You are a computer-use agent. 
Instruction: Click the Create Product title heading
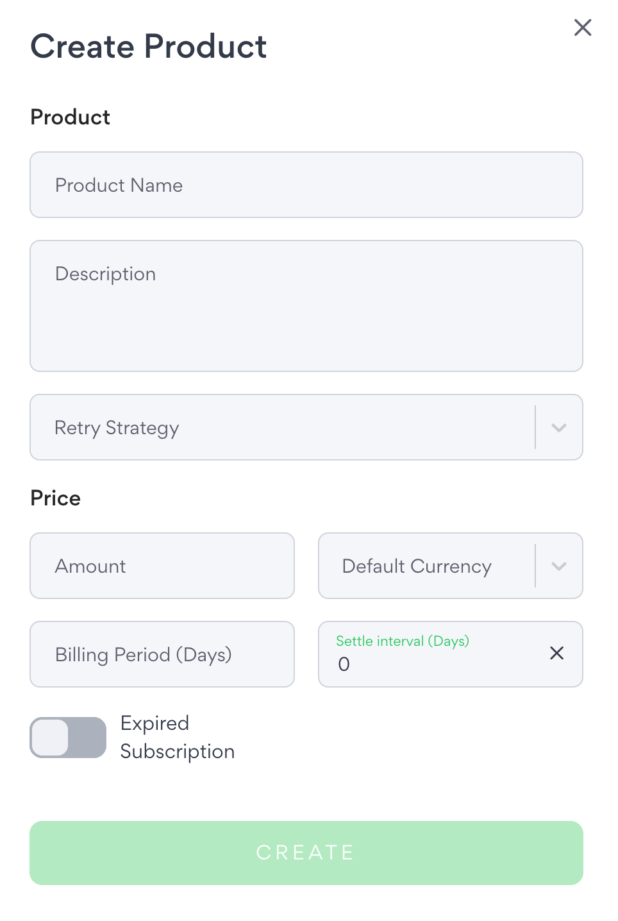(149, 46)
